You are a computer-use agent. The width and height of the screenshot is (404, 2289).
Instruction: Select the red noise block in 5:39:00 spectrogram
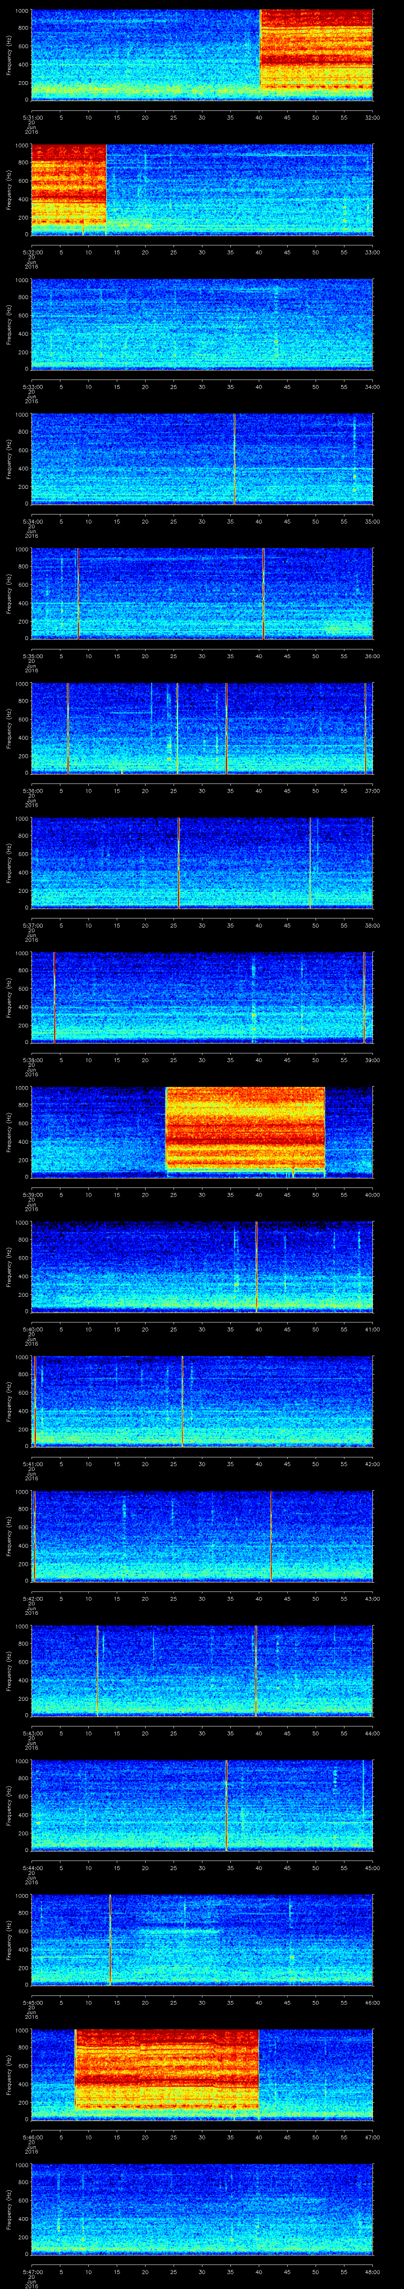245,1128
